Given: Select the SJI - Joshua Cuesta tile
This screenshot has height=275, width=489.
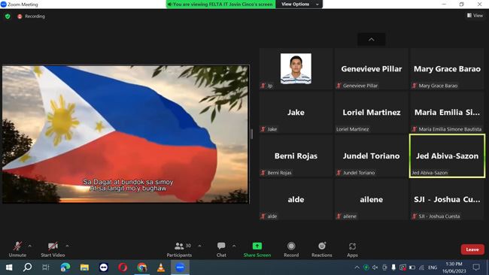Looking at the screenshot, I should [447, 200].
